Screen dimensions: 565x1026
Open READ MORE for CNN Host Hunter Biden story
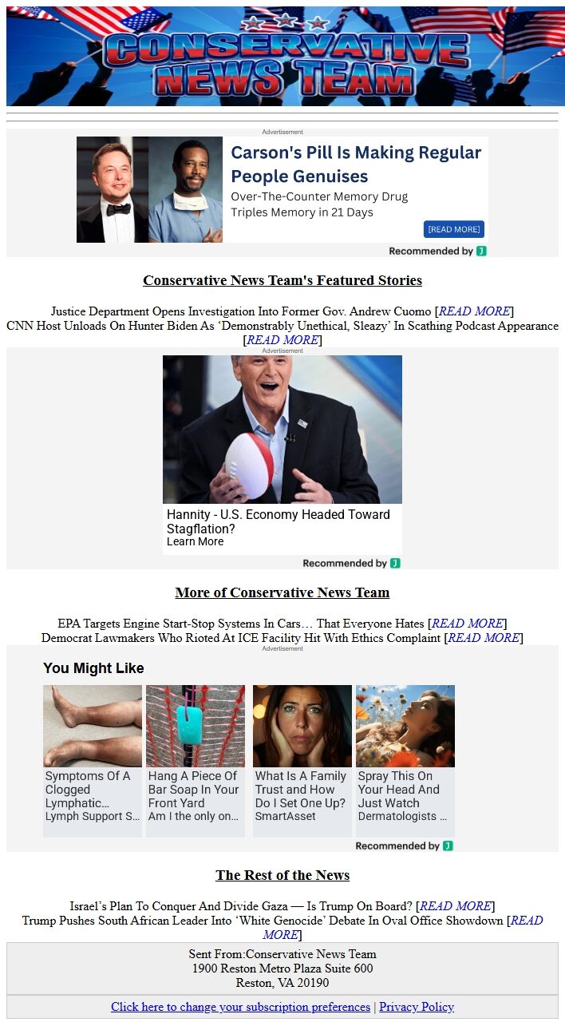(x=282, y=340)
